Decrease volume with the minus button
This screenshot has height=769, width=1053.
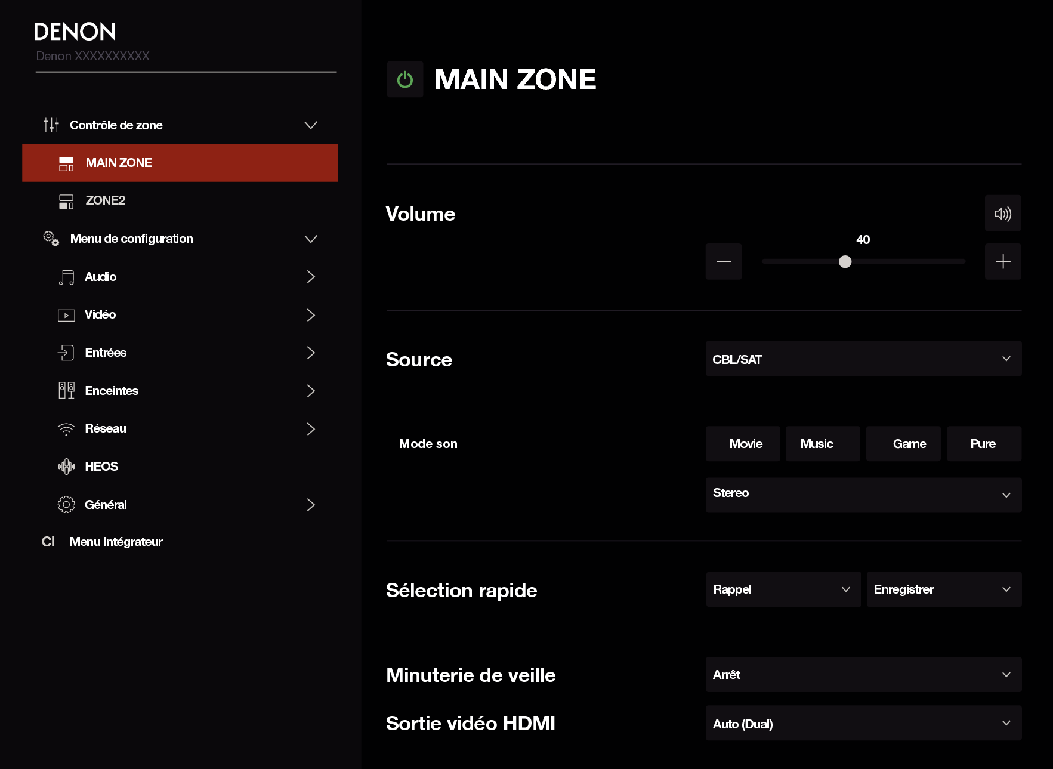click(723, 261)
